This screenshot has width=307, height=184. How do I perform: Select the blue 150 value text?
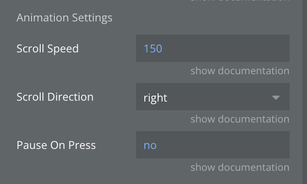click(153, 48)
